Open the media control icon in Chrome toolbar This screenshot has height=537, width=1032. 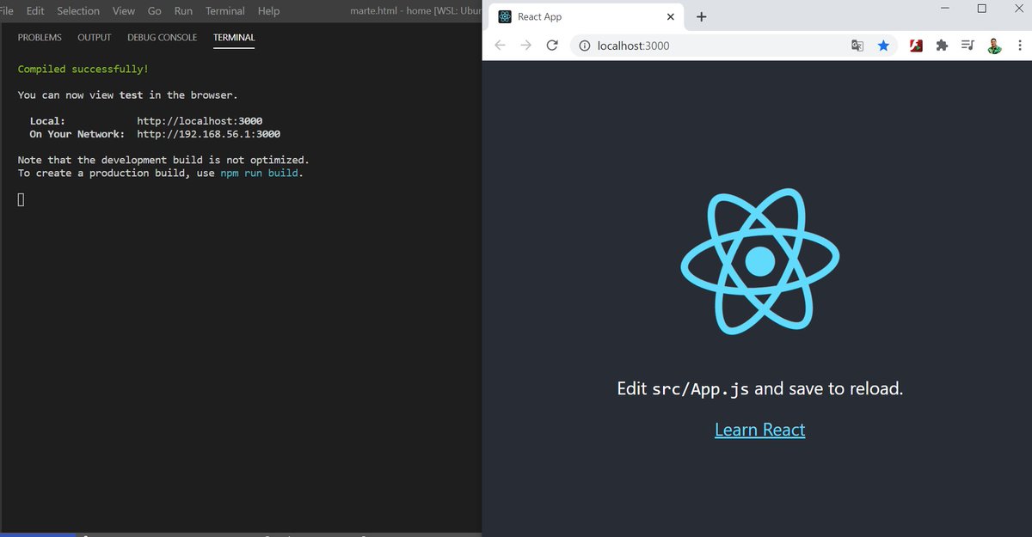point(967,46)
